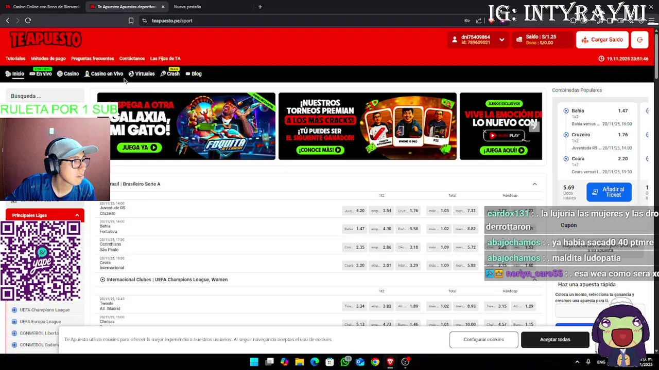The image size is (659, 370).
Task: Open Microsoft Edge from taskbar
Action: point(315,362)
